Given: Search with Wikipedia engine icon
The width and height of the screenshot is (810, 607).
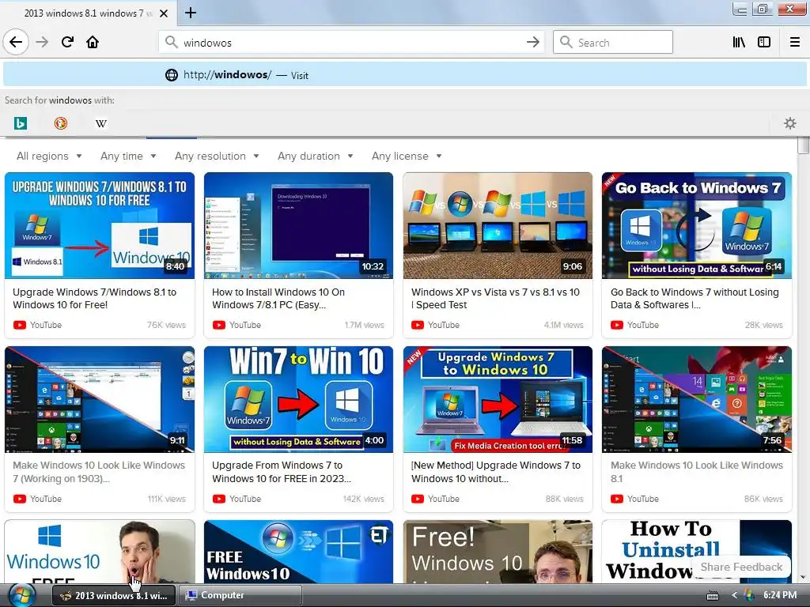Looking at the screenshot, I should (101, 123).
